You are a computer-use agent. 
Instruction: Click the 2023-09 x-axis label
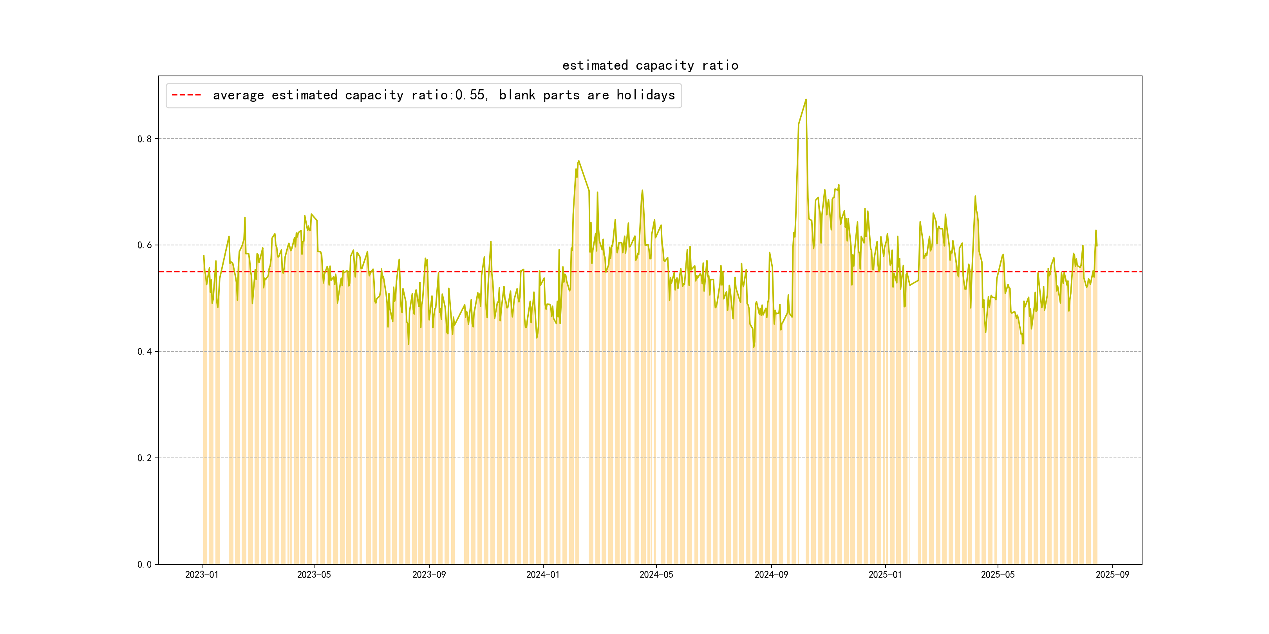pyautogui.click(x=428, y=575)
